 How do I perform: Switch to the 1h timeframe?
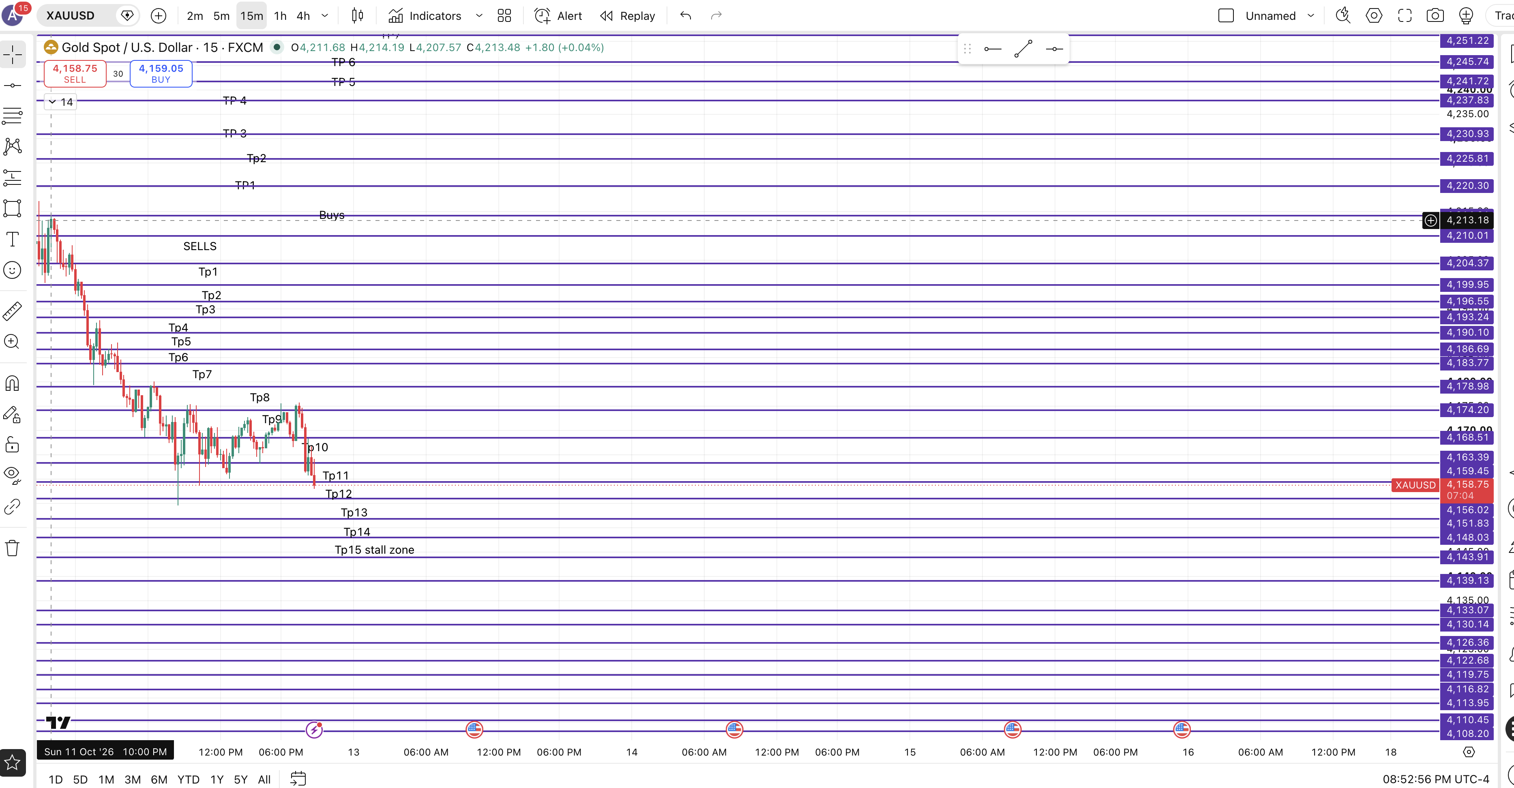[280, 16]
